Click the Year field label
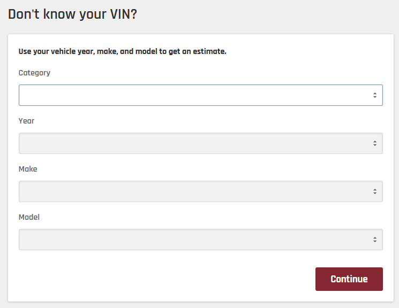 (x=26, y=121)
